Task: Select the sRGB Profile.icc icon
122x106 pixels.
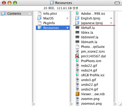Action: pos(77,75)
